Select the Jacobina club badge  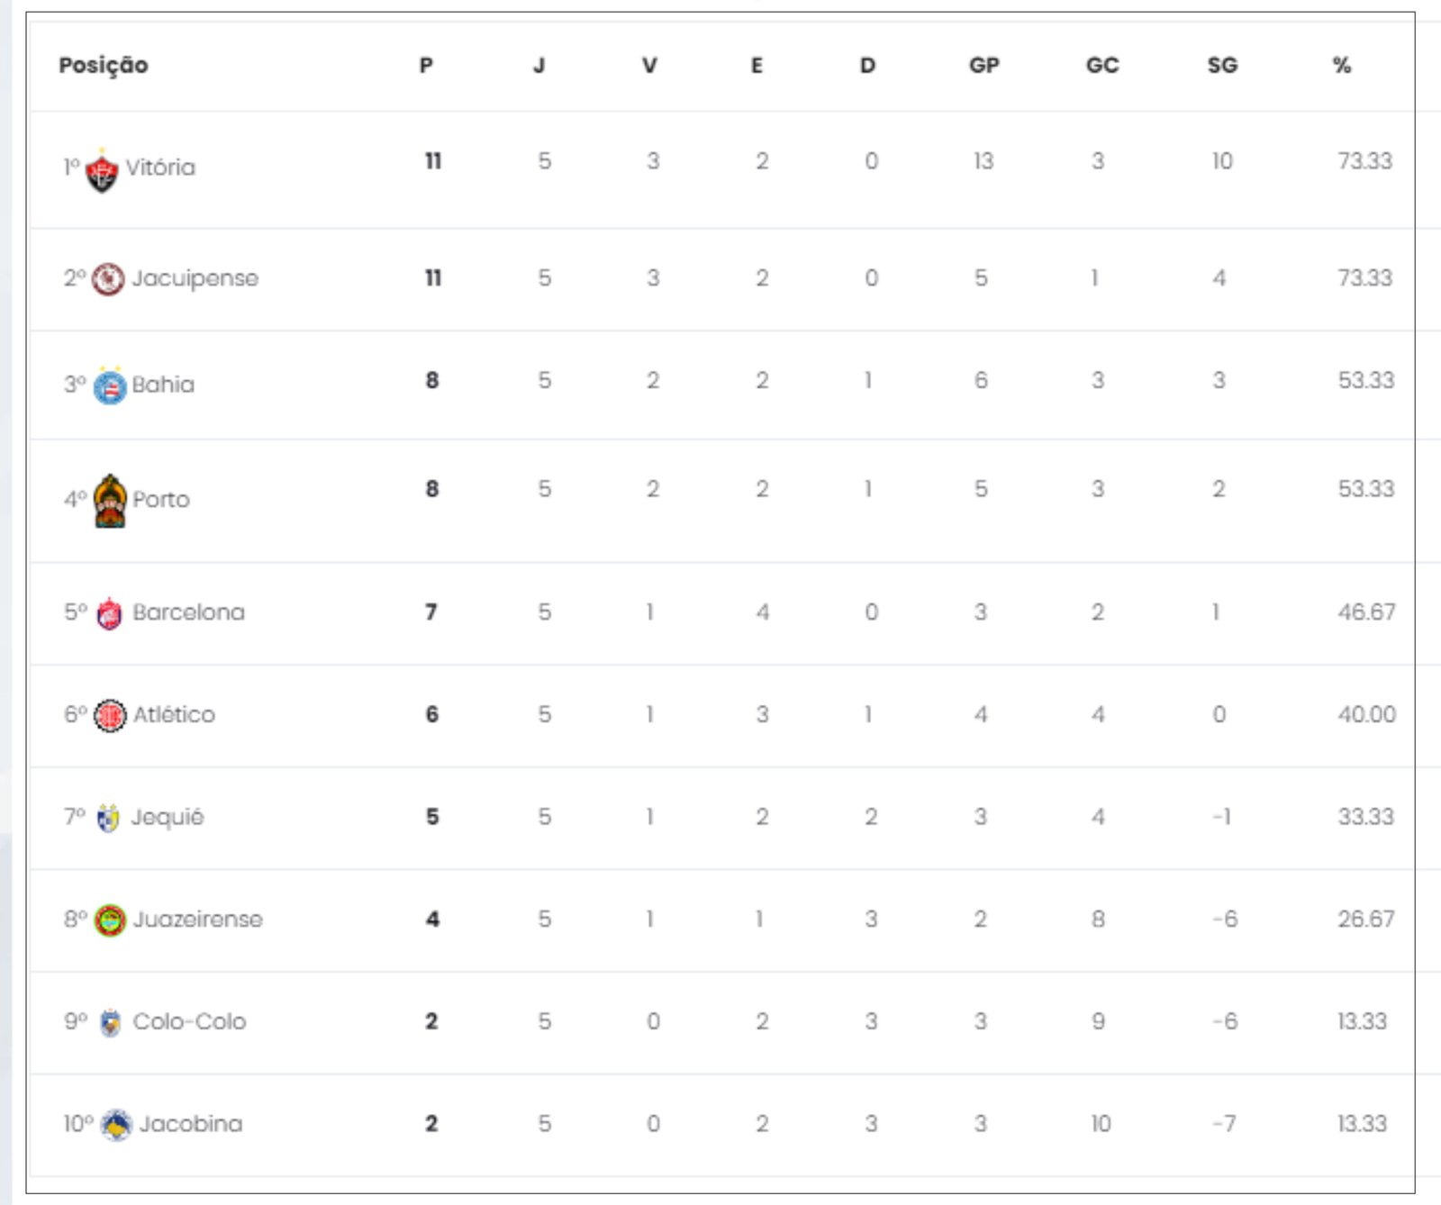click(x=116, y=1125)
